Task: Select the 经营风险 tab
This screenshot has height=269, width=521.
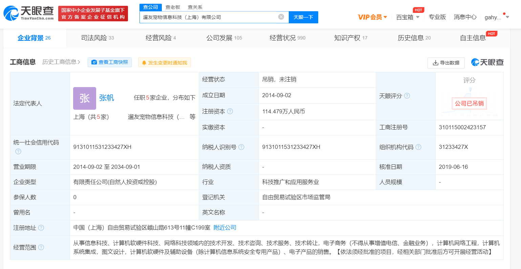Action: 161,38
